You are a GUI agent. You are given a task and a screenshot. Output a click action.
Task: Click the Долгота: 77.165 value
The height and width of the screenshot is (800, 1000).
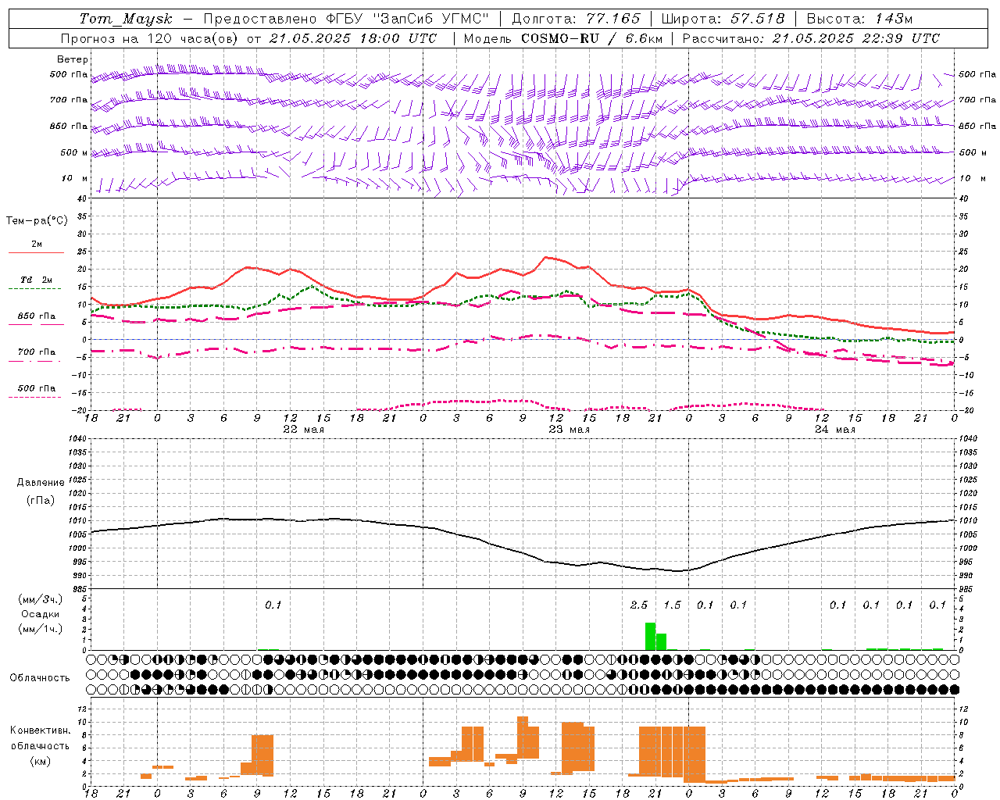(x=576, y=19)
